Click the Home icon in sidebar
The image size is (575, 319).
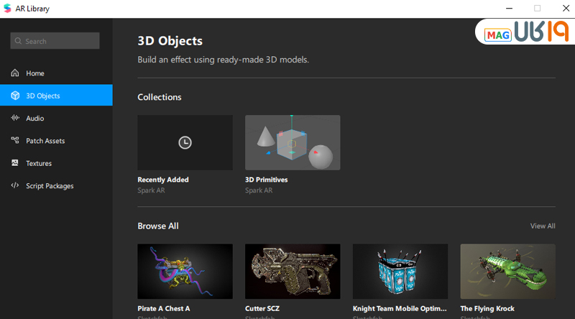click(15, 73)
